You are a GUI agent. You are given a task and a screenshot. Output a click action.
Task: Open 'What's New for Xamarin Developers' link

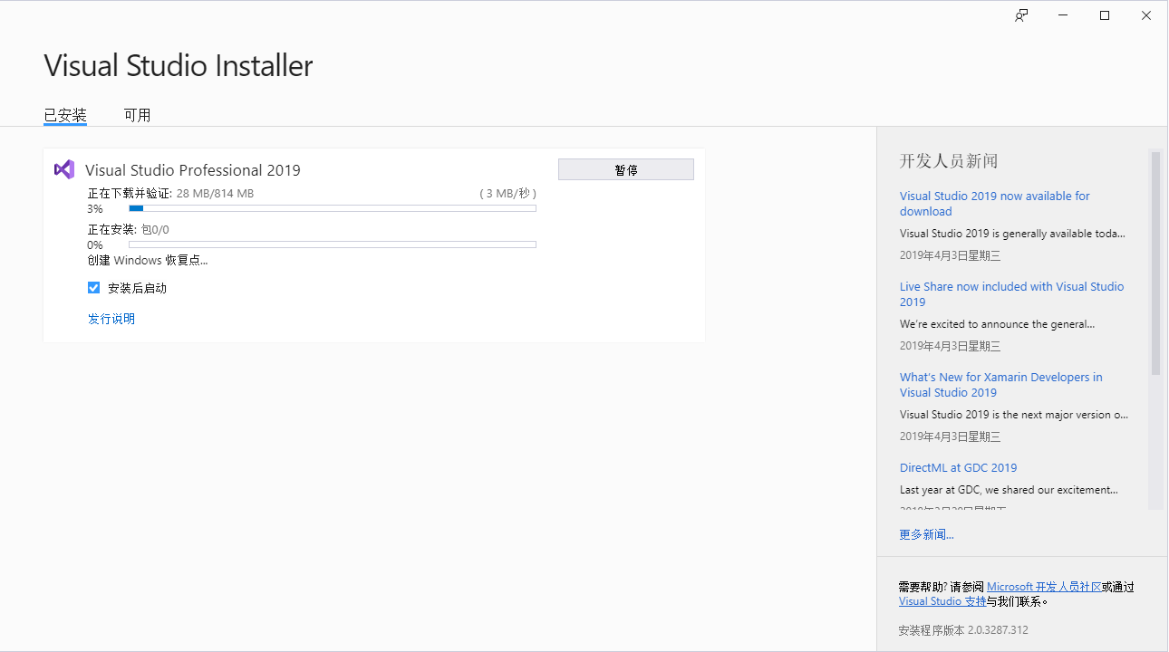pos(1001,385)
